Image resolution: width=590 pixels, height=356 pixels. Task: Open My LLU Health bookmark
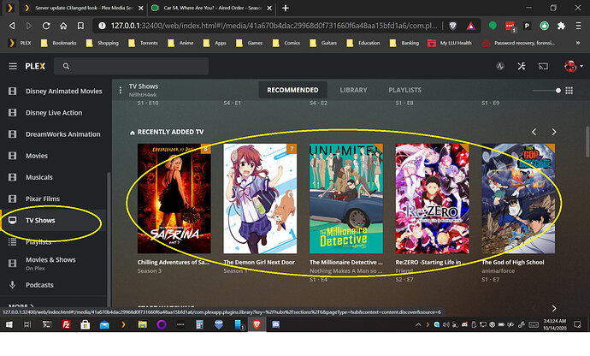click(x=450, y=43)
